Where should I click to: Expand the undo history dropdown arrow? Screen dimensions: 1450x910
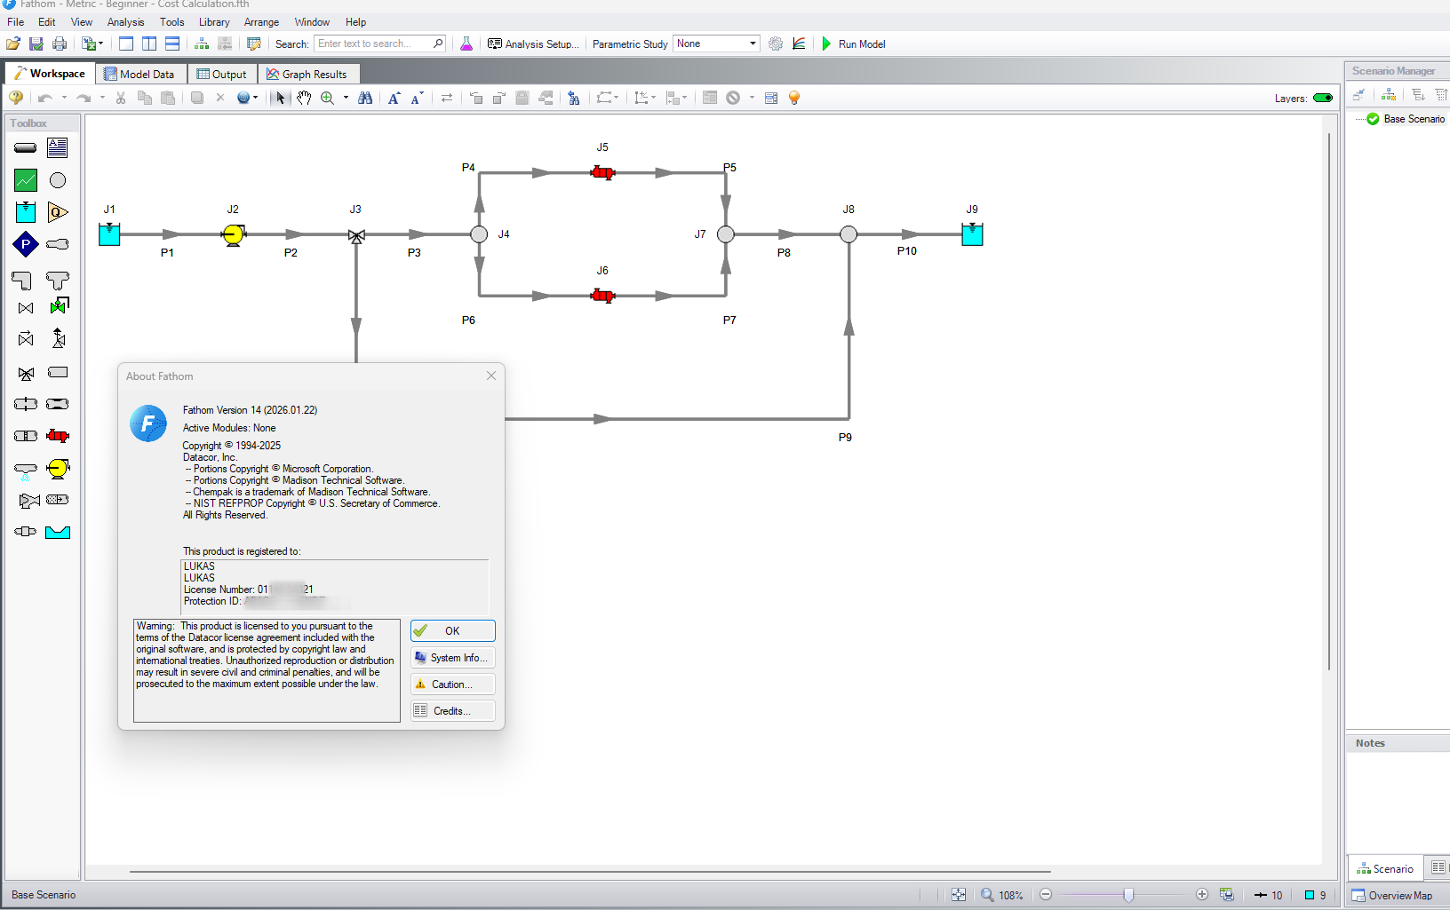[64, 98]
